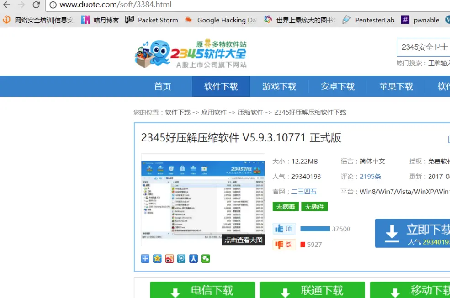Click the 移动下载 green button
Viewport: 450px width, 298px height.
point(410,290)
